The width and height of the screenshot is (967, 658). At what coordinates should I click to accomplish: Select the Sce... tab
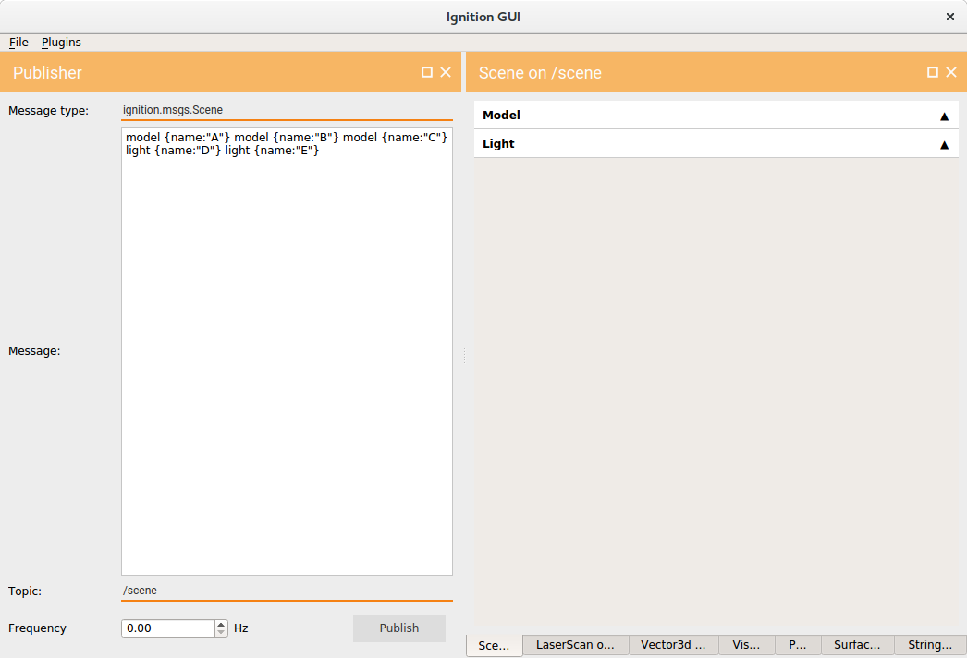click(x=494, y=645)
